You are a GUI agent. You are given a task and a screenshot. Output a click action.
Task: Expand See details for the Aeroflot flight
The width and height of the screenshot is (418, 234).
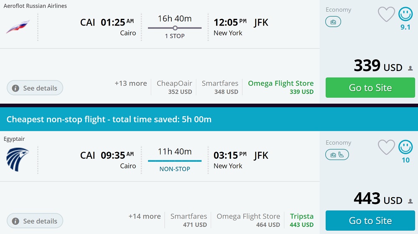[35, 88]
